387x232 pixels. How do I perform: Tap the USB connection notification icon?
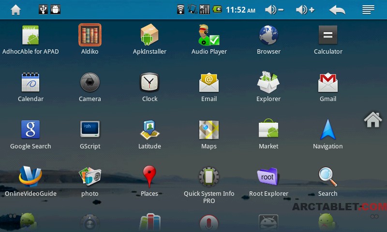click(x=43, y=10)
